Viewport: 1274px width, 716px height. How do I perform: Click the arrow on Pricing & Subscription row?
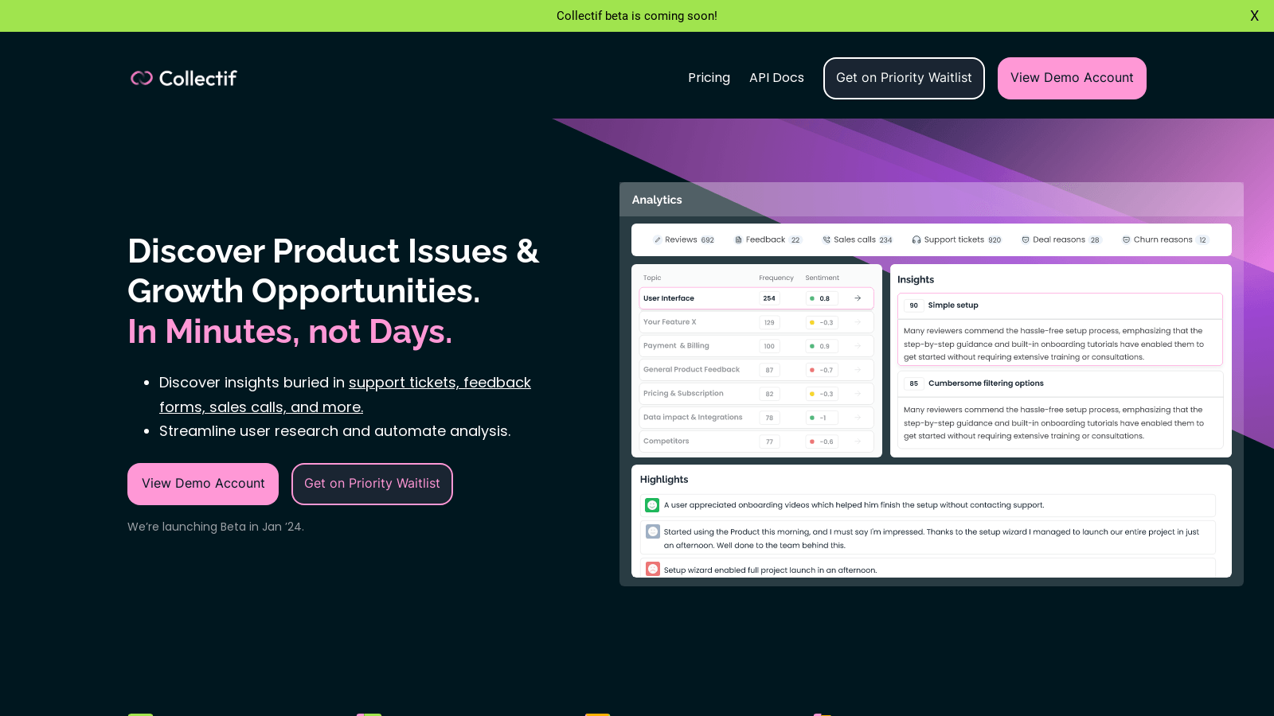[x=858, y=394]
